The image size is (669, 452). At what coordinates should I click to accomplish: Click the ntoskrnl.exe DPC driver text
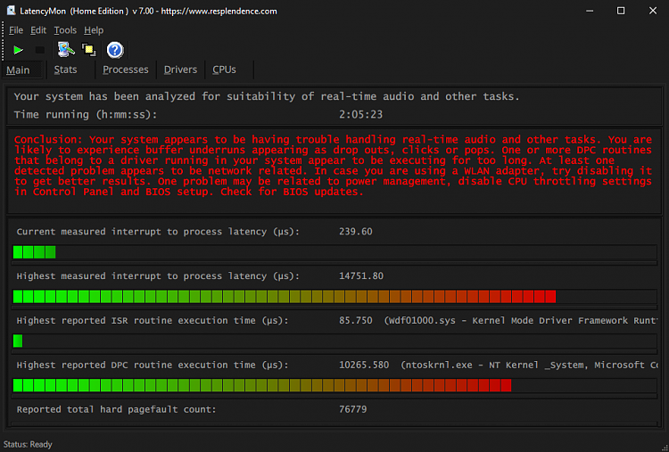[x=529, y=365]
